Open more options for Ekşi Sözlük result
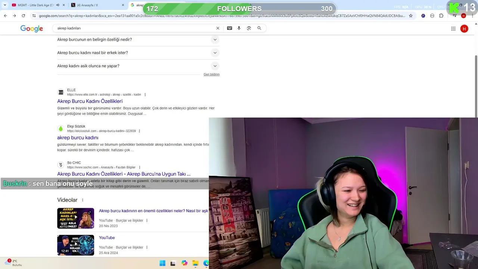The width and height of the screenshot is (478, 269). [x=139, y=131]
